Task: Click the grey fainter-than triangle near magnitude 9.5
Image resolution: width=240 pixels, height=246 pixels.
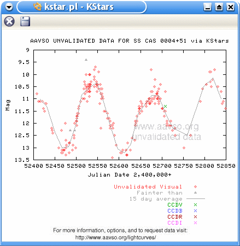Action: point(86,60)
